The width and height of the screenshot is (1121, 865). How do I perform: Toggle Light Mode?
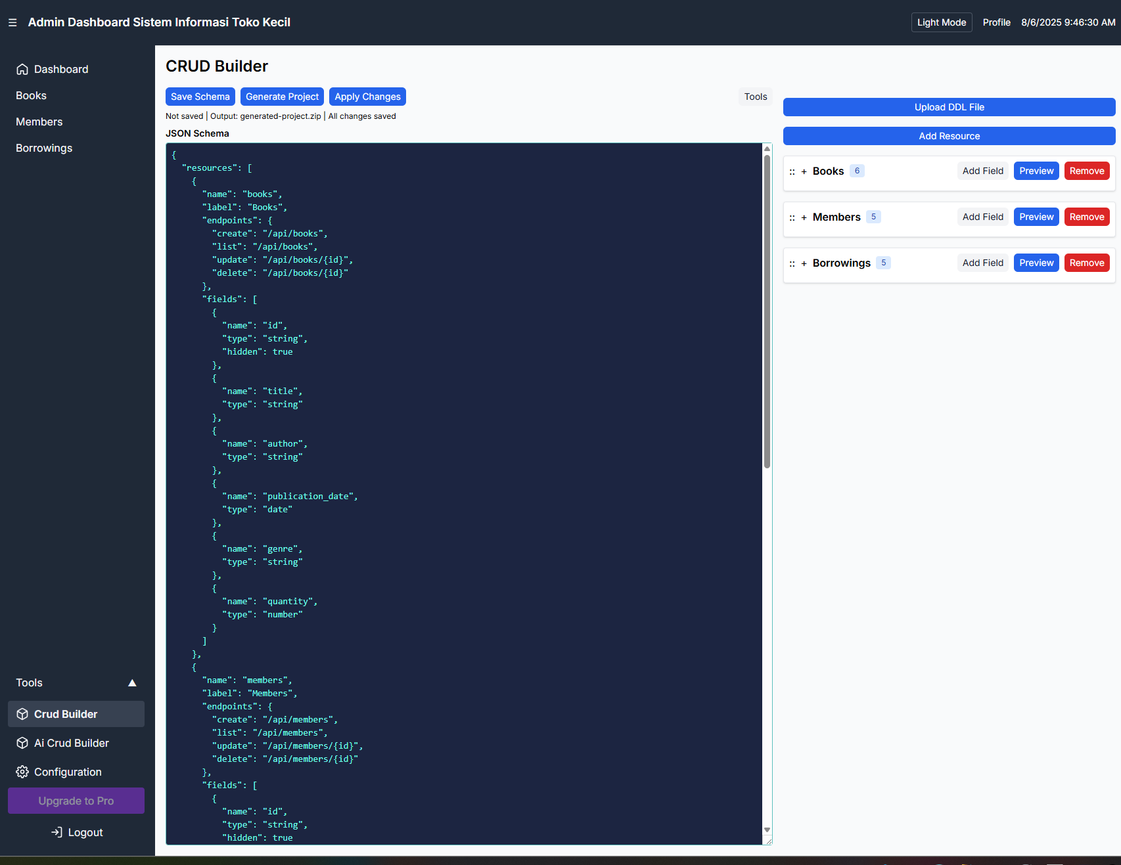(941, 22)
